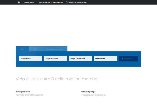Click the LUN-SAB opening hours text

pos(77,2)
